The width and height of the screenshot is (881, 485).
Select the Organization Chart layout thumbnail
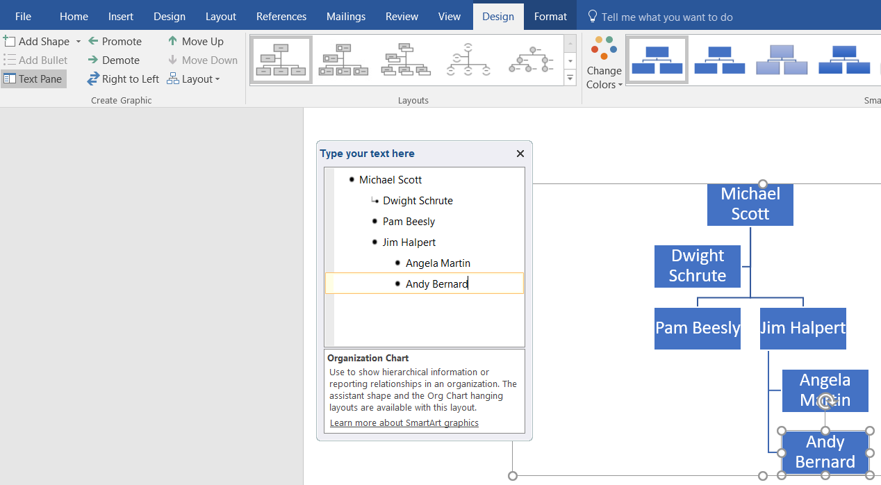tap(281, 60)
